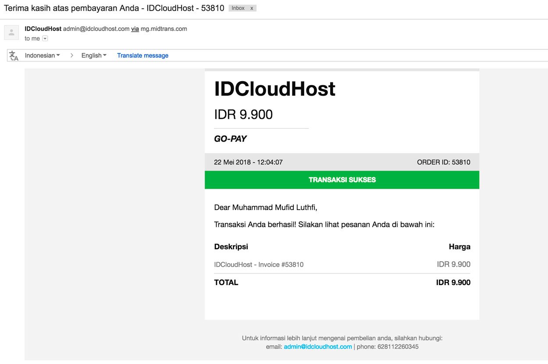Open the English target language dropdown
The height and width of the screenshot is (364, 548).
coord(93,55)
